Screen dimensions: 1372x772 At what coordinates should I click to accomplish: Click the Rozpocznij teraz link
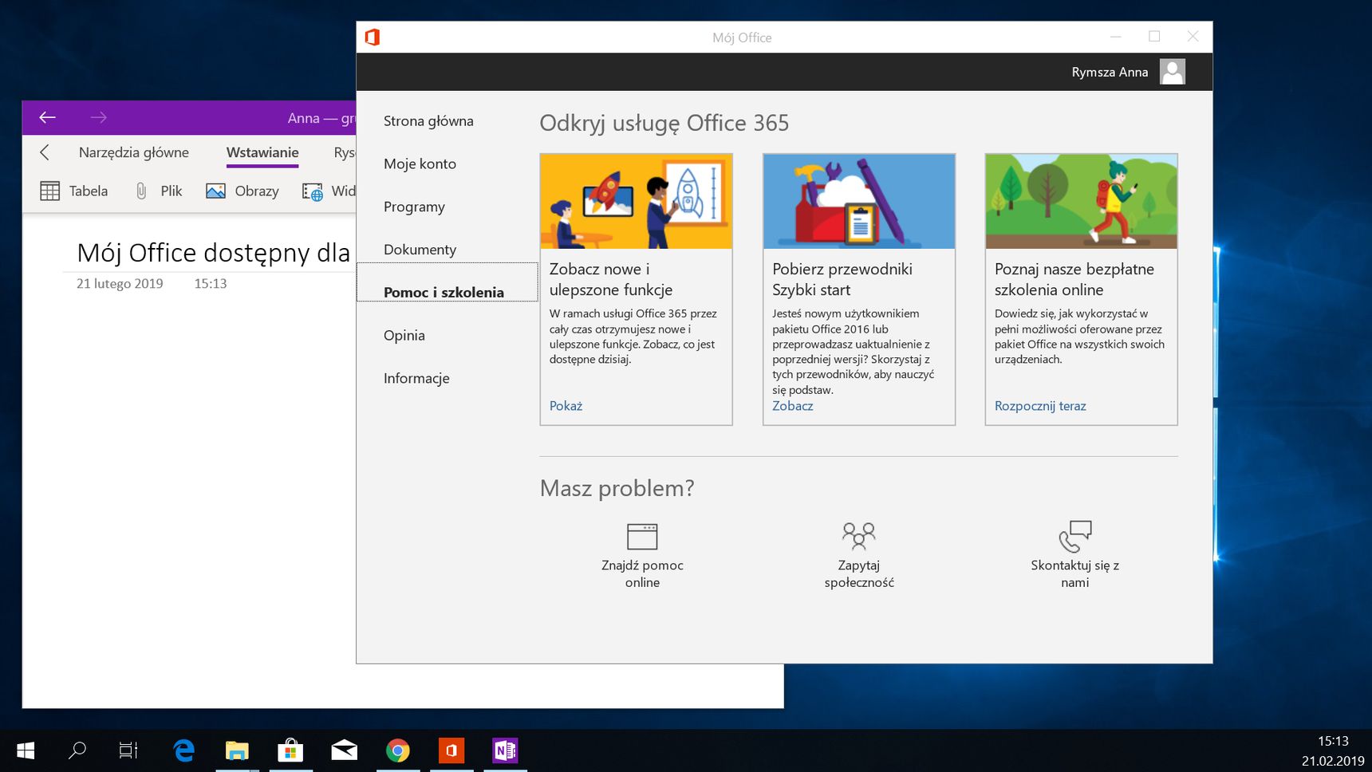click(x=1040, y=406)
